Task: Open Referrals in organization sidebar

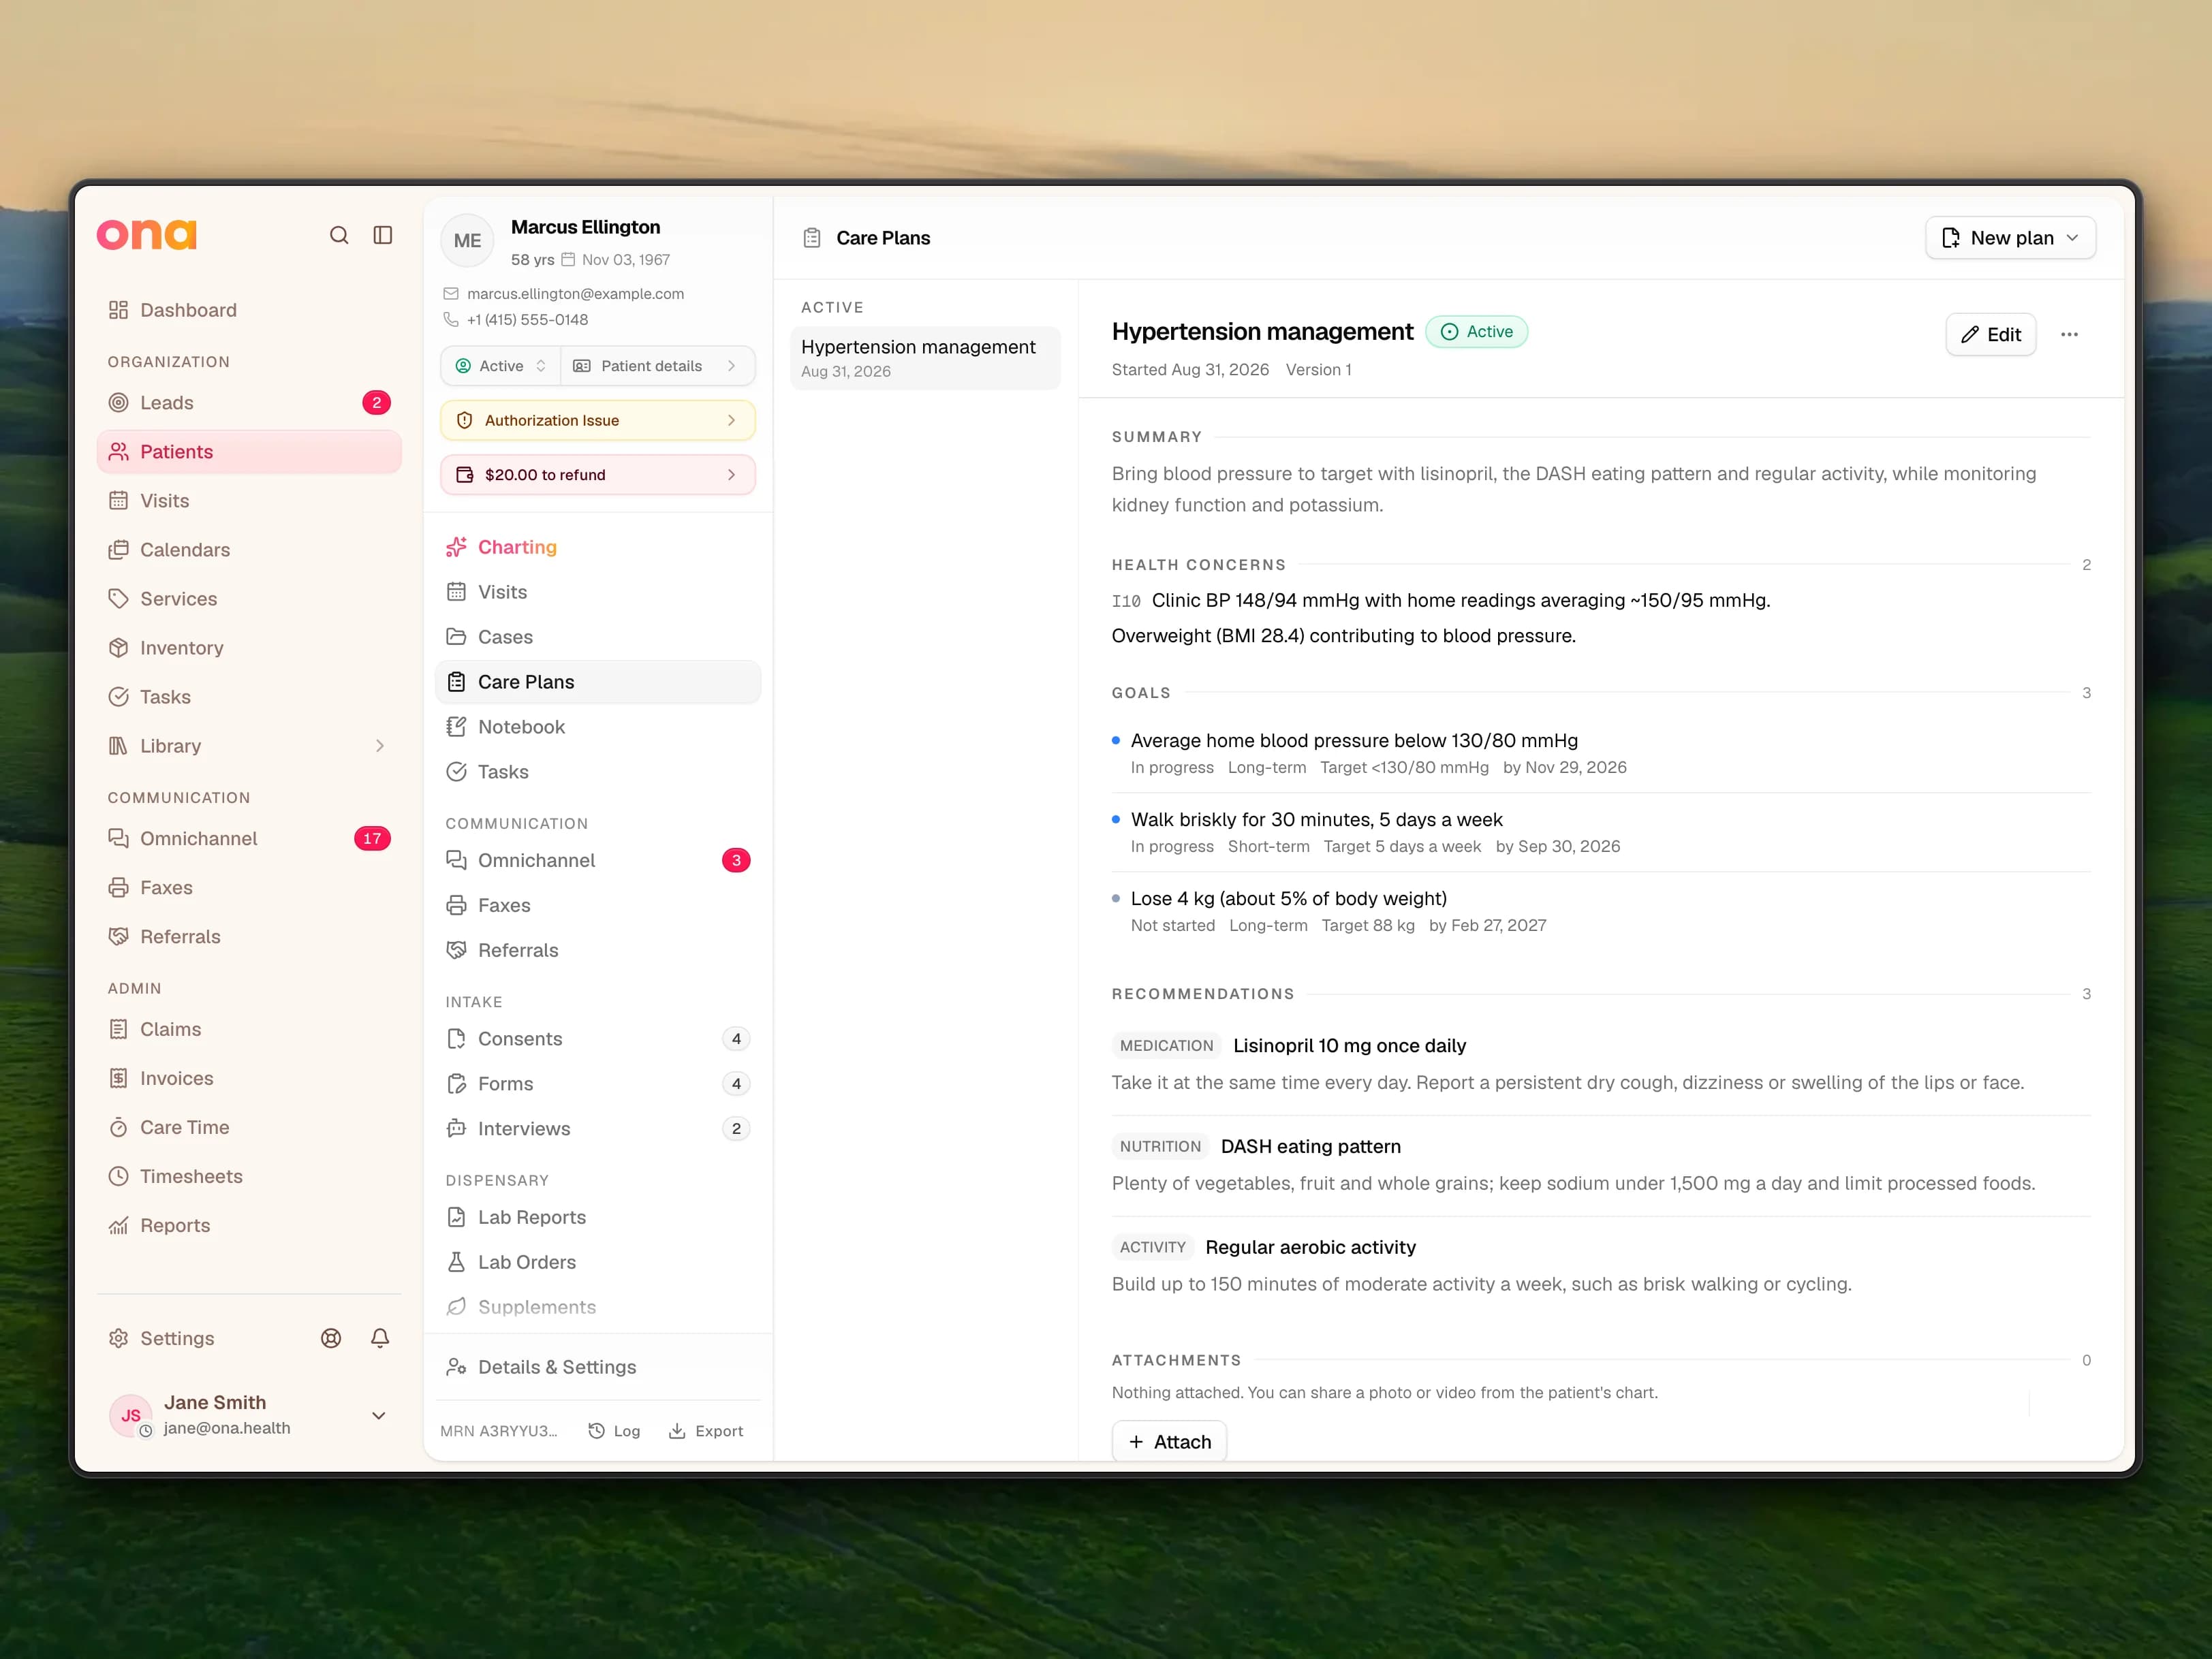Action: [x=249, y=936]
